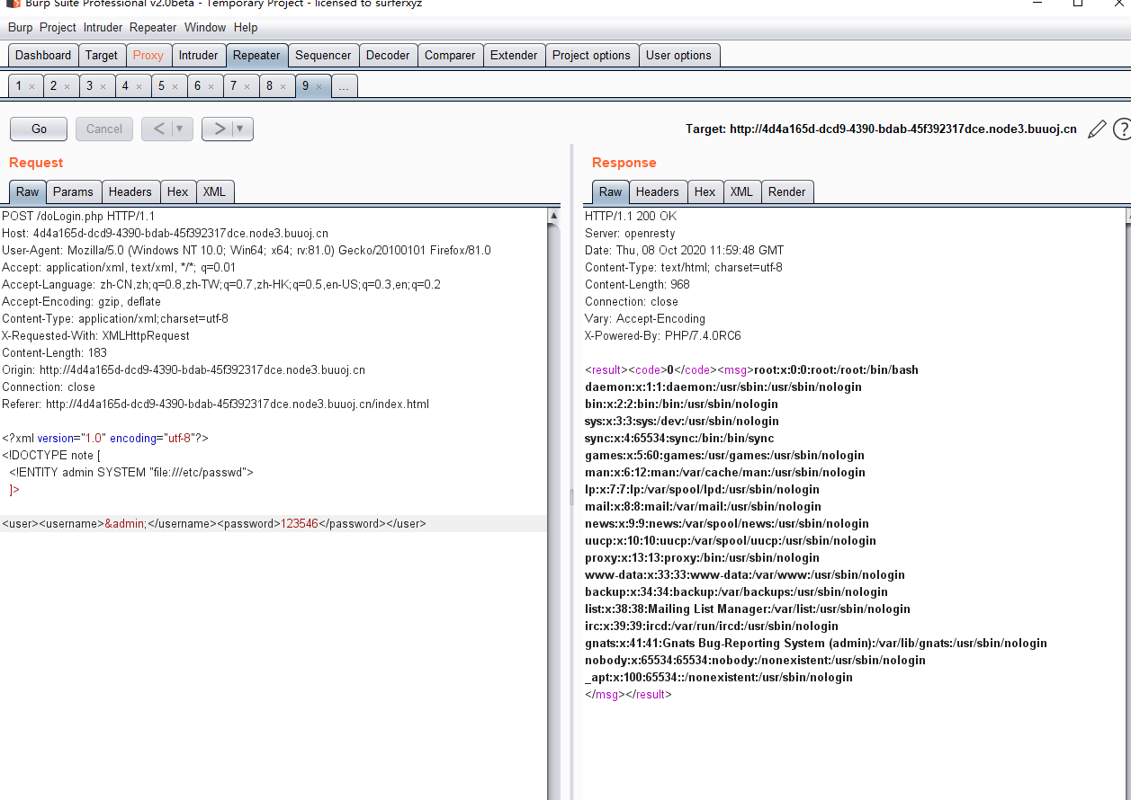Add new Repeater tab with ellipsis tab
The width and height of the screenshot is (1131, 800).
[344, 86]
